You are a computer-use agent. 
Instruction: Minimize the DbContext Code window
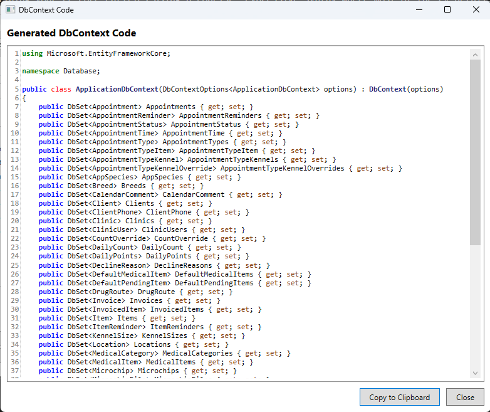click(419, 10)
